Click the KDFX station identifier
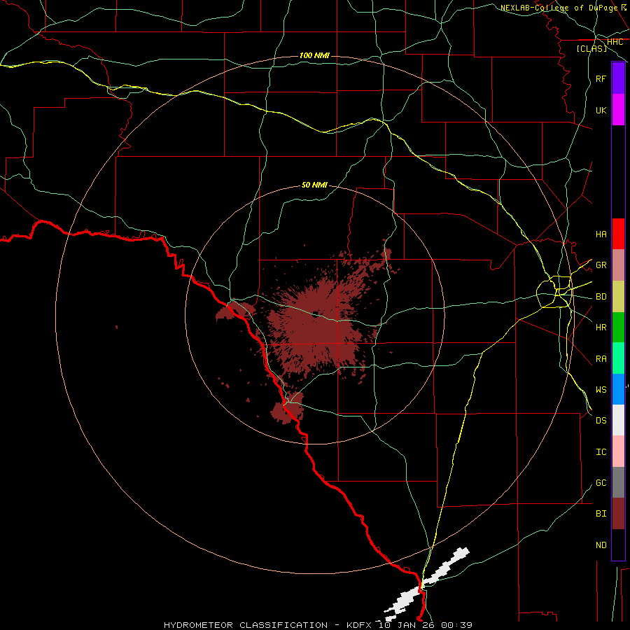The image size is (630, 630). (x=359, y=625)
